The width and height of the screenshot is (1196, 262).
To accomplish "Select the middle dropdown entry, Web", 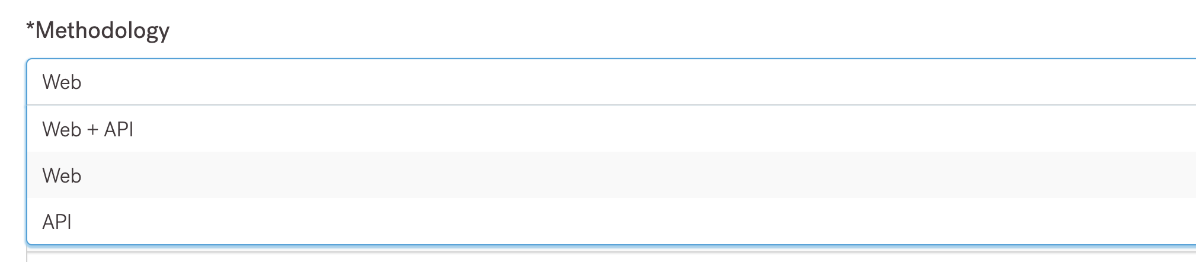I will pos(612,175).
